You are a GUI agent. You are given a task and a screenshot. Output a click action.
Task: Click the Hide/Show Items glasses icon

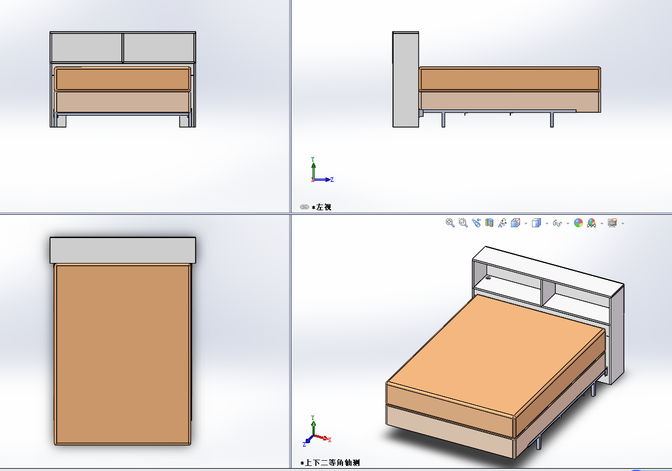coord(557,223)
